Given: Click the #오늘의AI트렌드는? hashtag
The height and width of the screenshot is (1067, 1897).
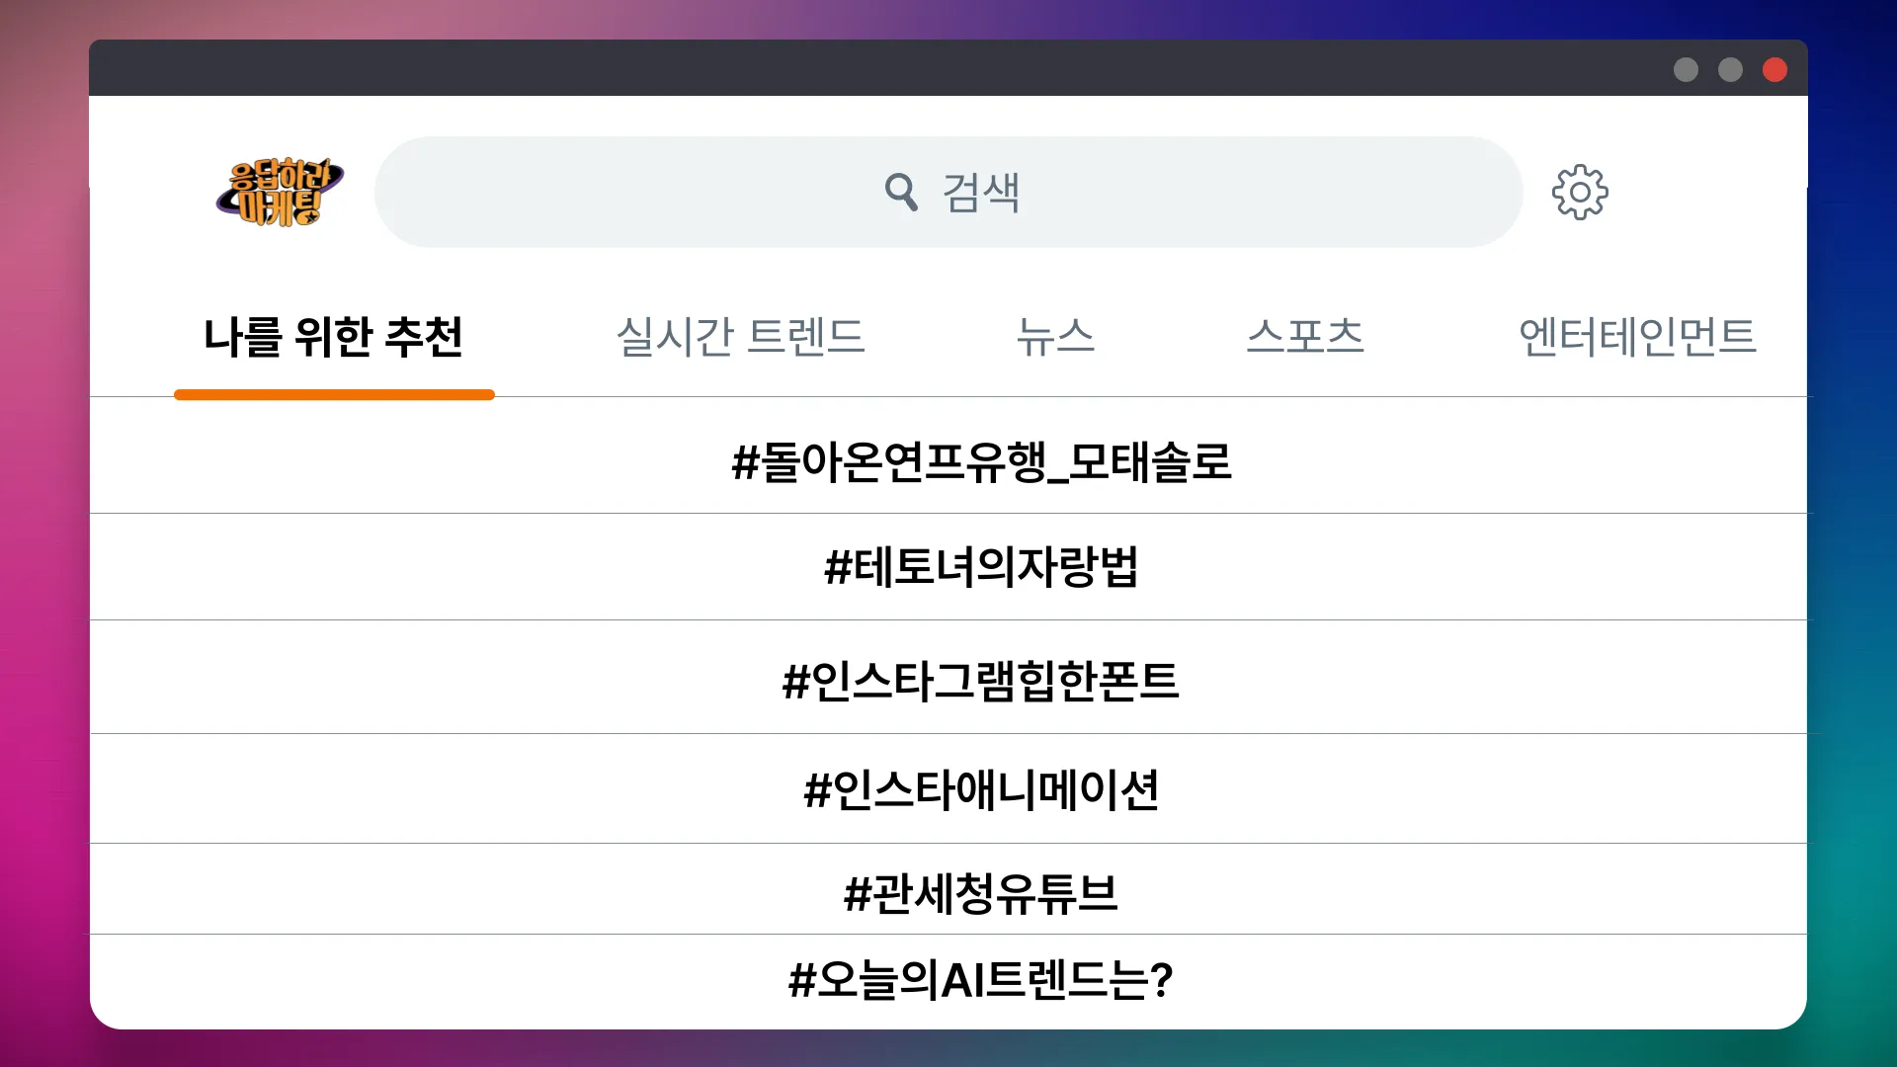Looking at the screenshot, I should click(x=981, y=980).
